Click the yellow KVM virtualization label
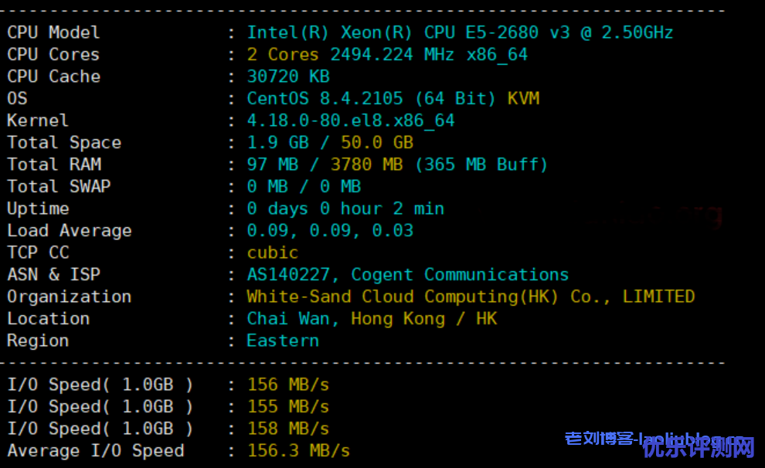The height and width of the screenshot is (468, 765). pos(523,99)
